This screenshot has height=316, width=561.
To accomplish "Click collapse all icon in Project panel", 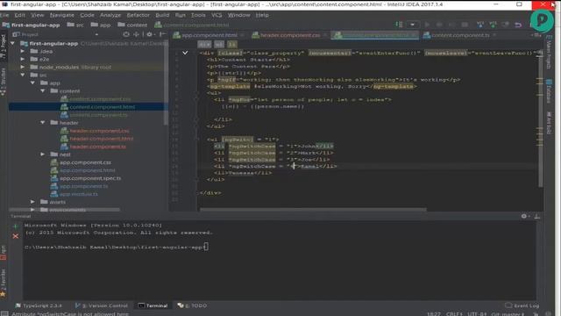I will tap(137, 34).
